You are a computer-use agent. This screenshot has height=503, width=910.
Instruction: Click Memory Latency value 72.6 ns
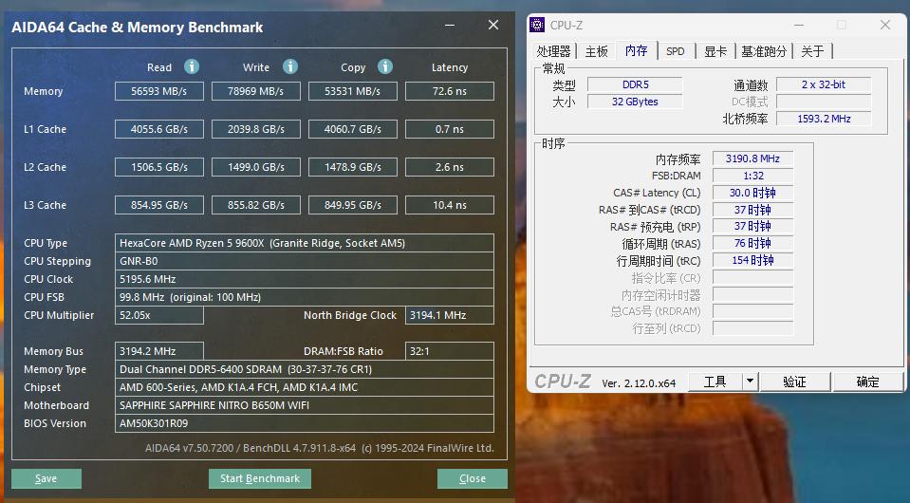coord(450,91)
